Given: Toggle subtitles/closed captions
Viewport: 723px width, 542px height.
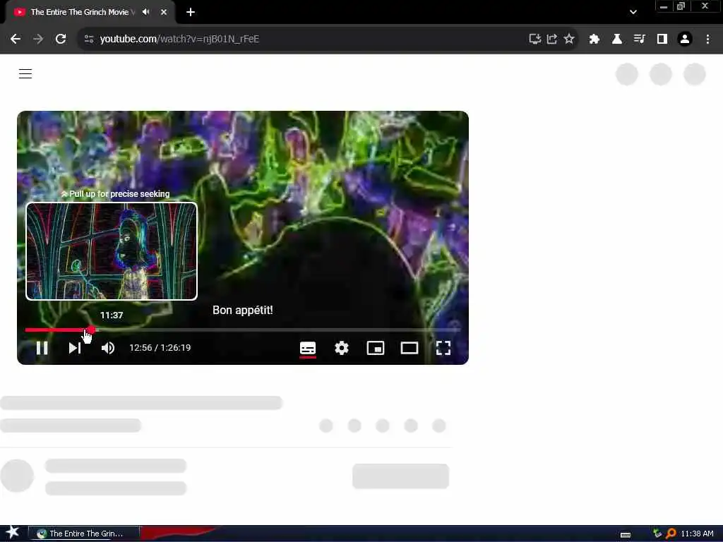Looking at the screenshot, I should (x=308, y=348).
